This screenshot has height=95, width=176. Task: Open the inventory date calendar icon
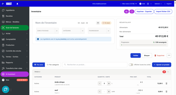tap(98, 23)
